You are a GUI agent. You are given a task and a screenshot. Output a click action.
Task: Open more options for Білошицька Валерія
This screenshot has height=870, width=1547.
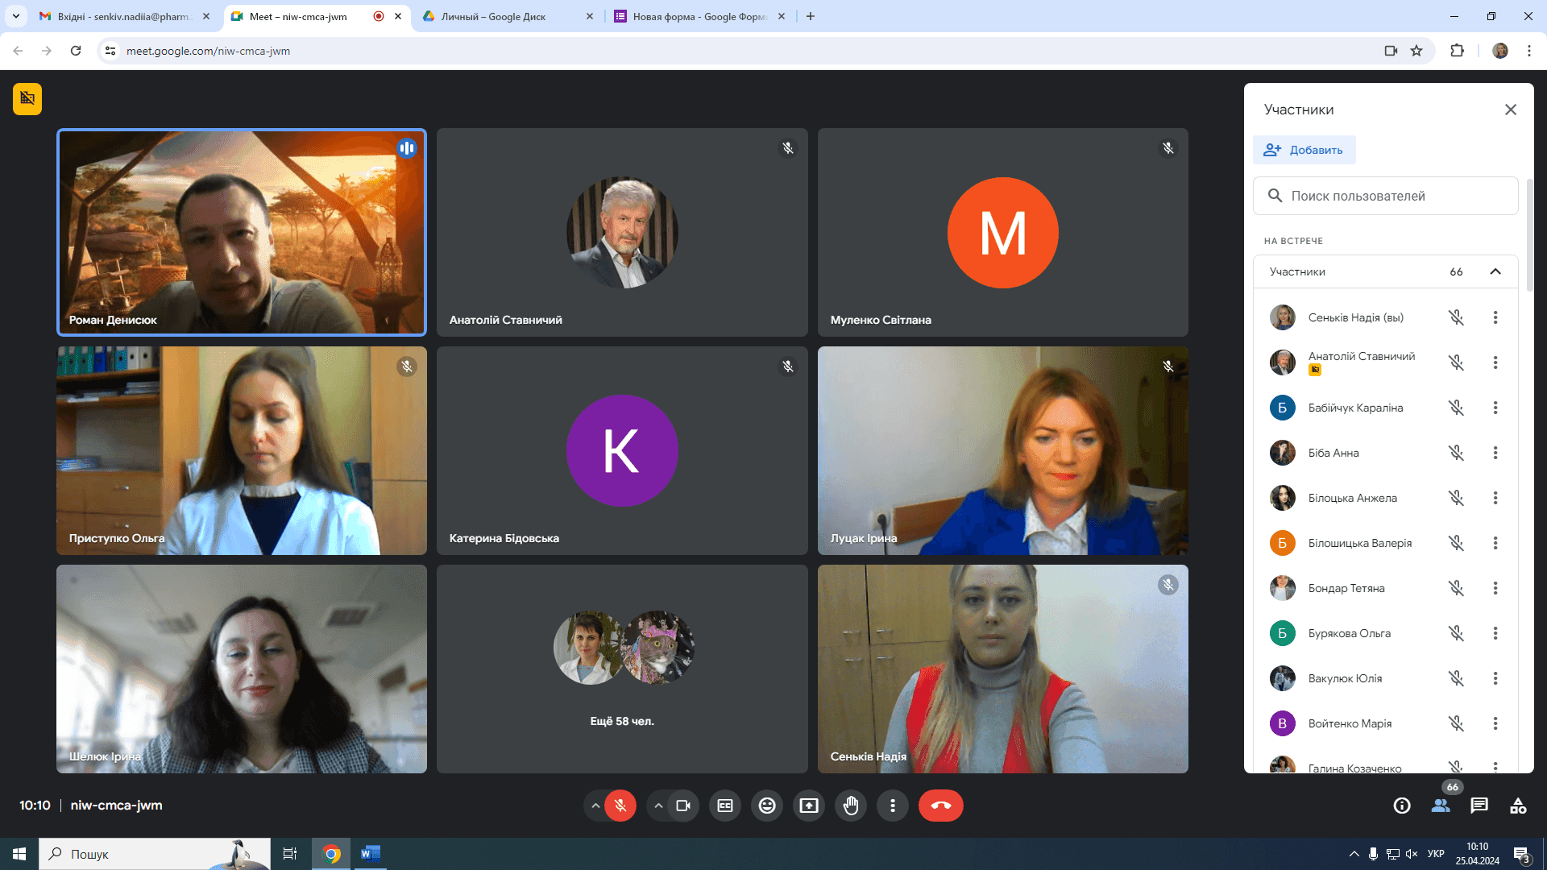(x=1495, y=543)
